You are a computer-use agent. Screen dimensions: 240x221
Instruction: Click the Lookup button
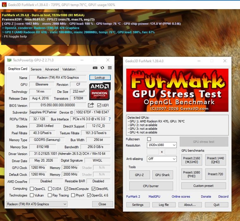(100, 78)
